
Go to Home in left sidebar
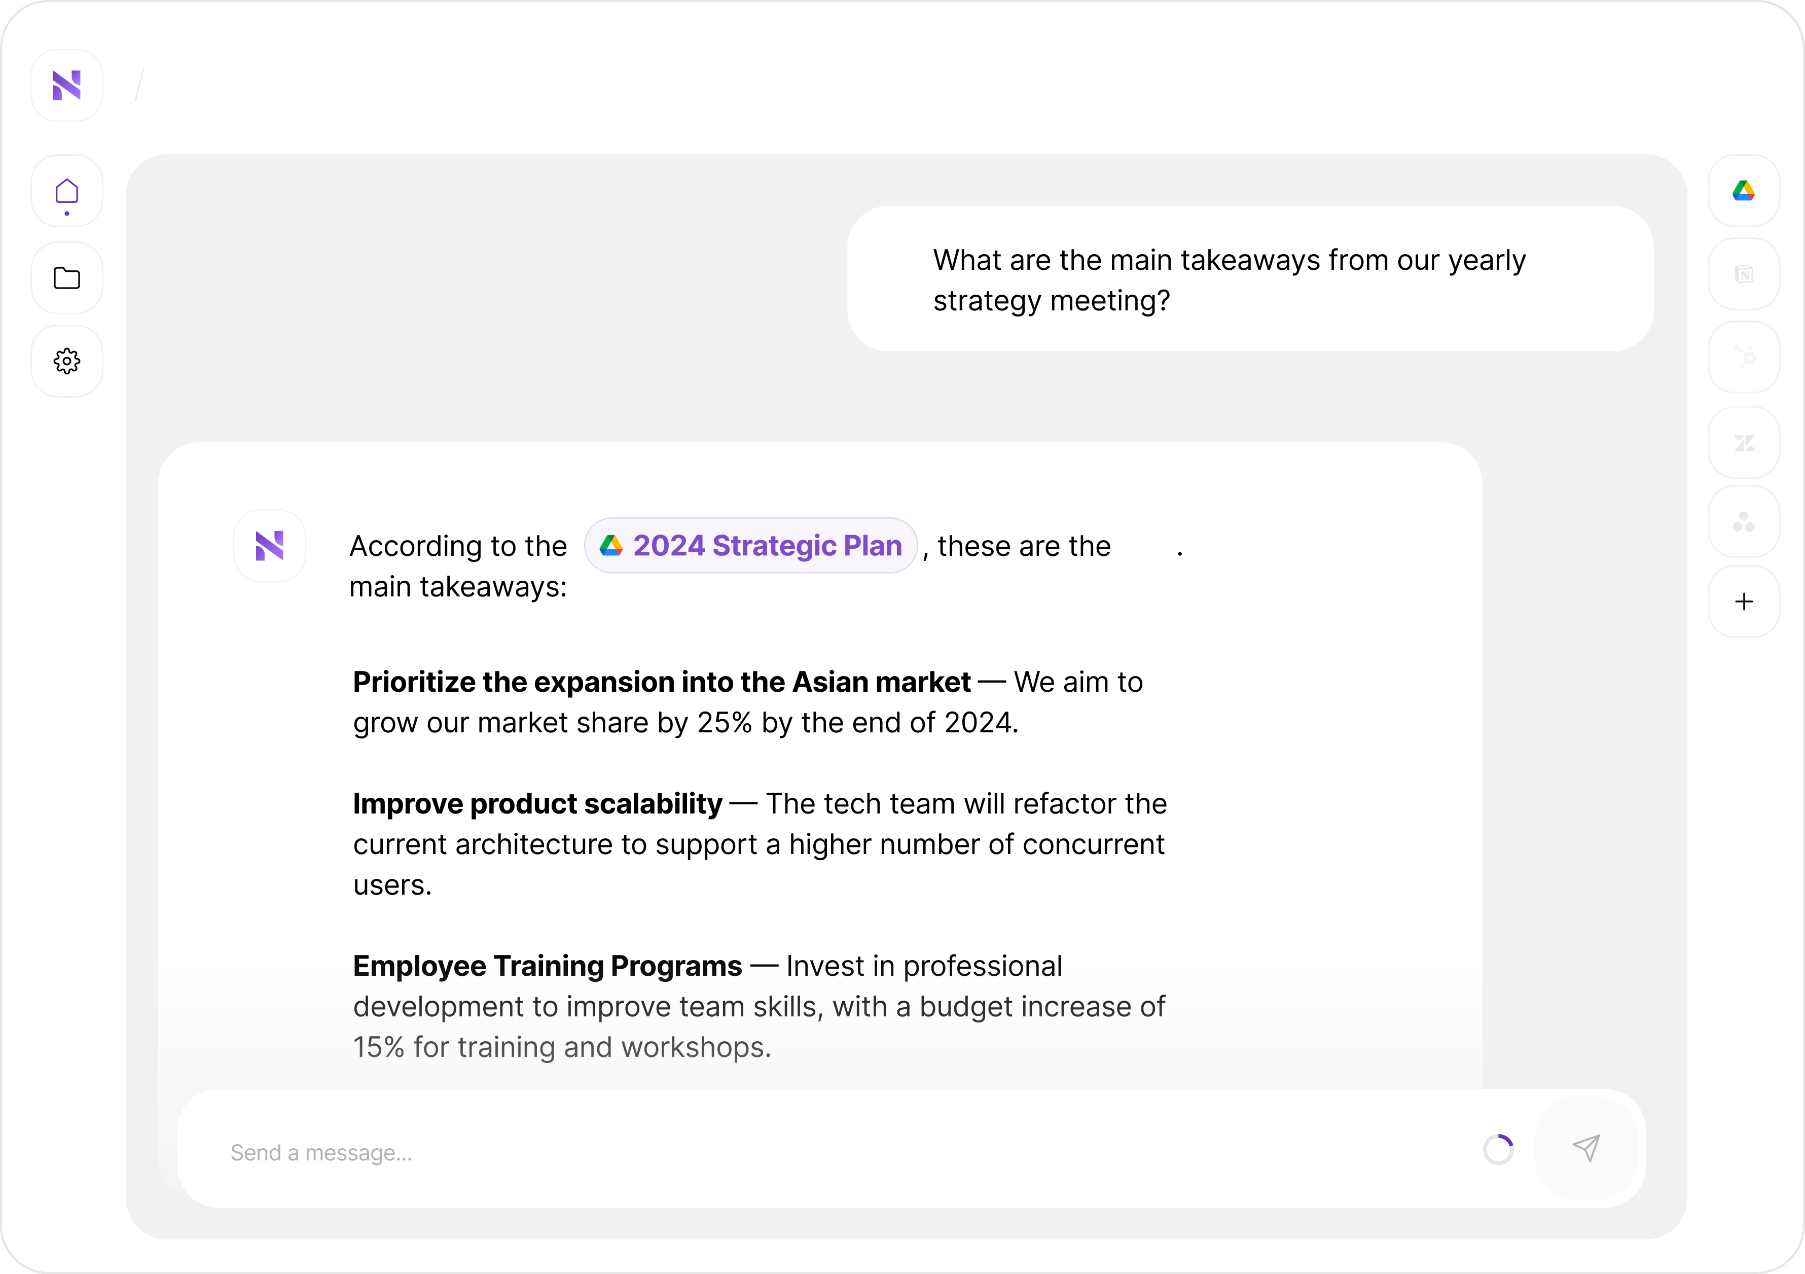click(67, 192)
